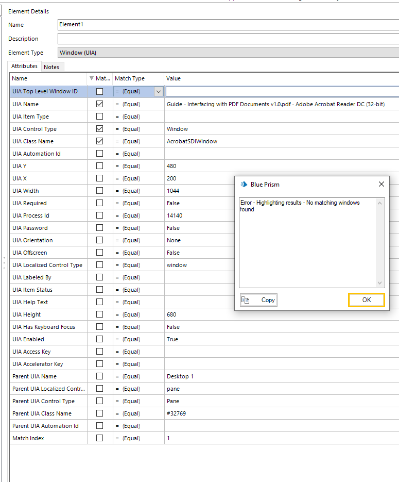Disable the UIA Class Name match checkbox
The image size is (399, 482).
100,141
